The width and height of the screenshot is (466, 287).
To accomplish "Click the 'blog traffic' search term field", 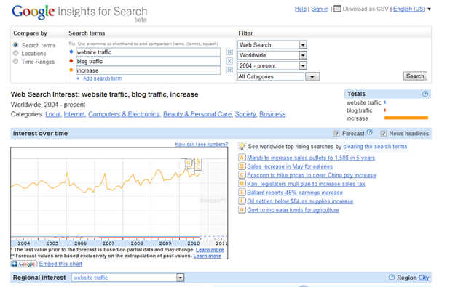I will click(148, 61).
